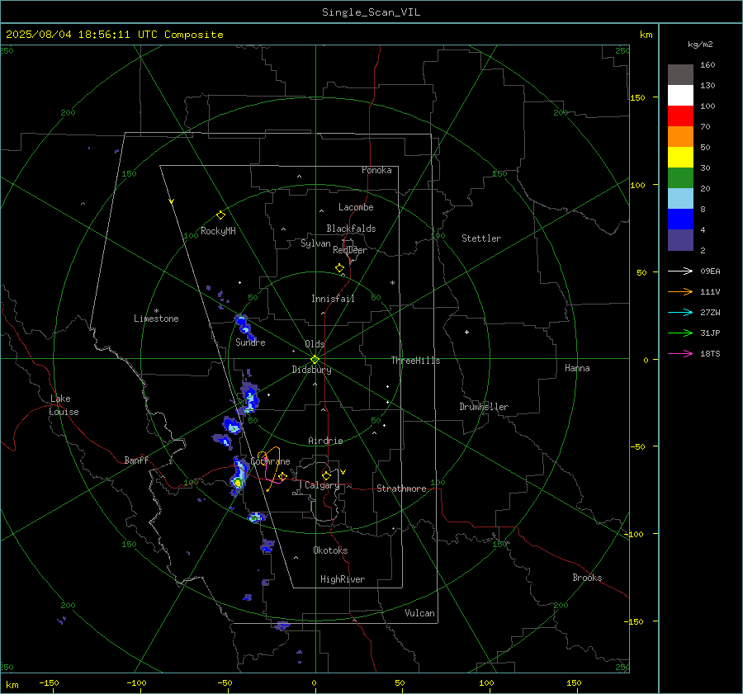Pick the gray 130-160 color swatch
Viewport: 743px width, 694px height.
tap(680, 75)
